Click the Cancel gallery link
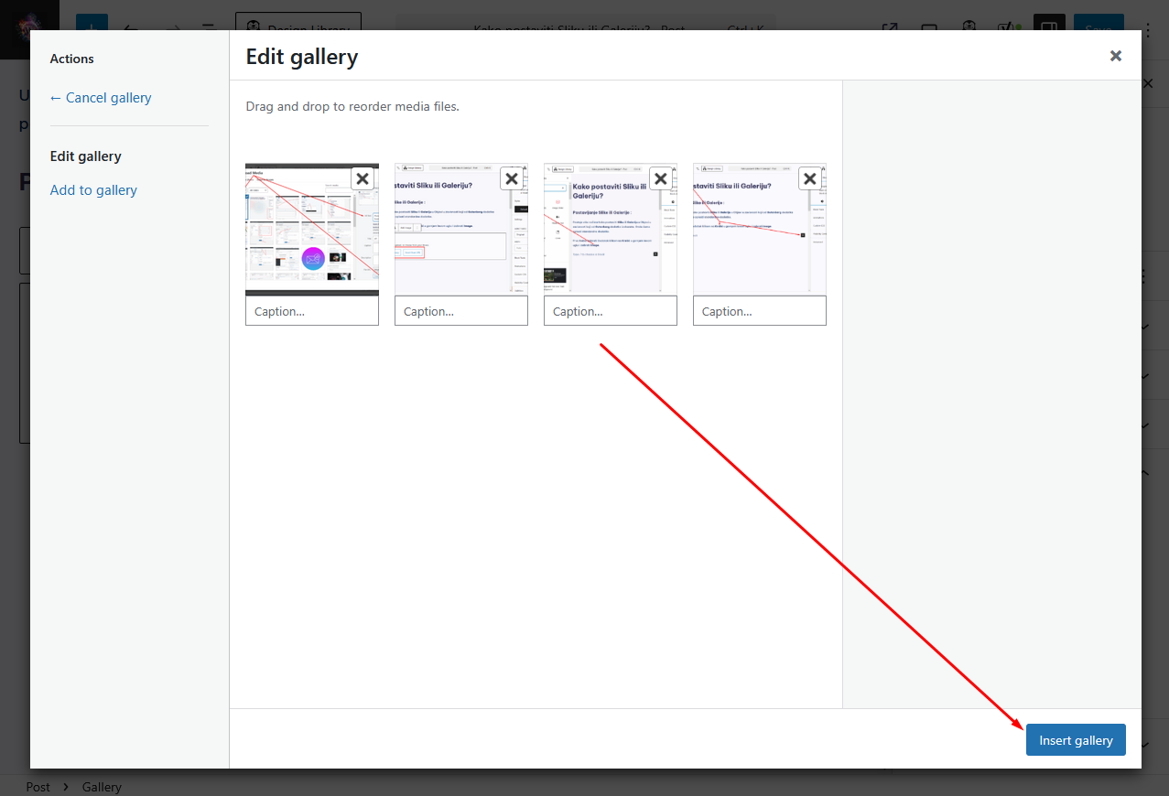 [x=101, y=98]
